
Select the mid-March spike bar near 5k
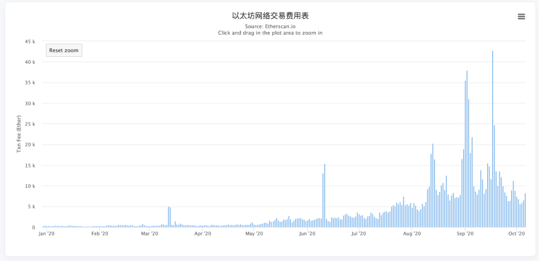point(168,217)
